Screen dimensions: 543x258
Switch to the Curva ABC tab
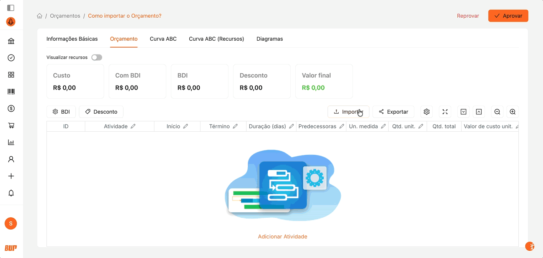point(163,39)
